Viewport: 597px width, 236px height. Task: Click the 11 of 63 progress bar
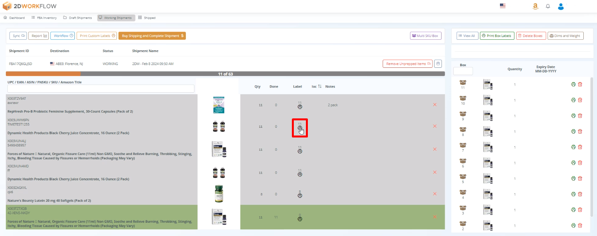click(225, 74)
